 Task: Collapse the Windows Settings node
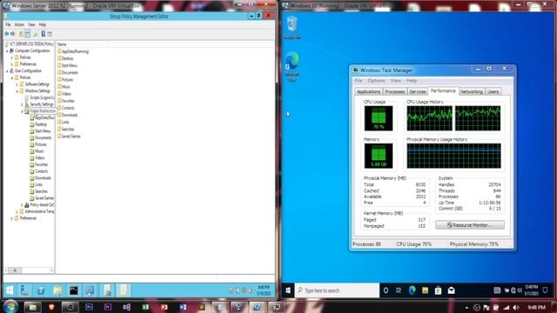pyautogui.click(x=17, y=91)
